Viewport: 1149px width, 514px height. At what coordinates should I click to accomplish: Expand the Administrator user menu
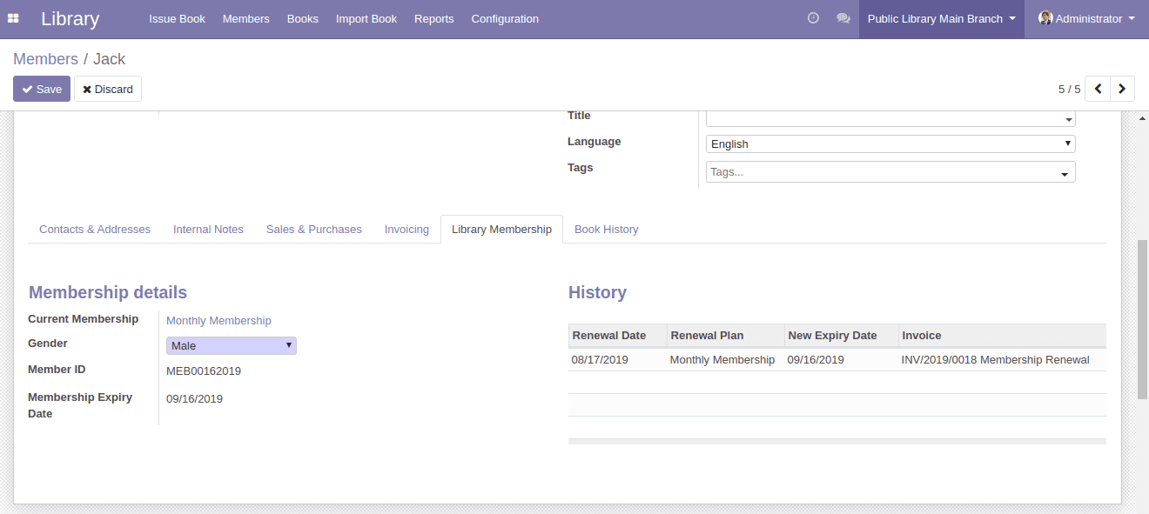coord(1086,18)
